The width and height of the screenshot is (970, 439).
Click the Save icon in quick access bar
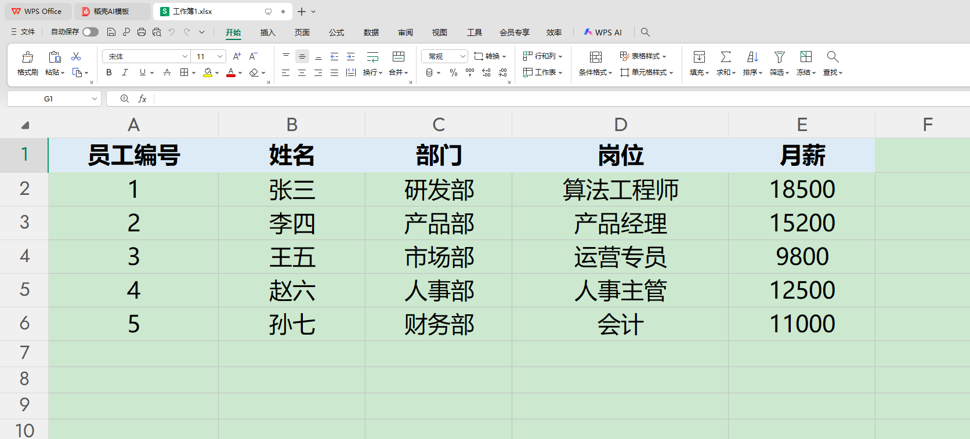111,32
